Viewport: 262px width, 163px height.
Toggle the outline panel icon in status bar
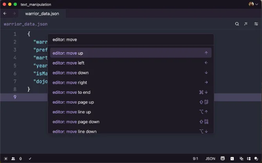tap(249, 158)
